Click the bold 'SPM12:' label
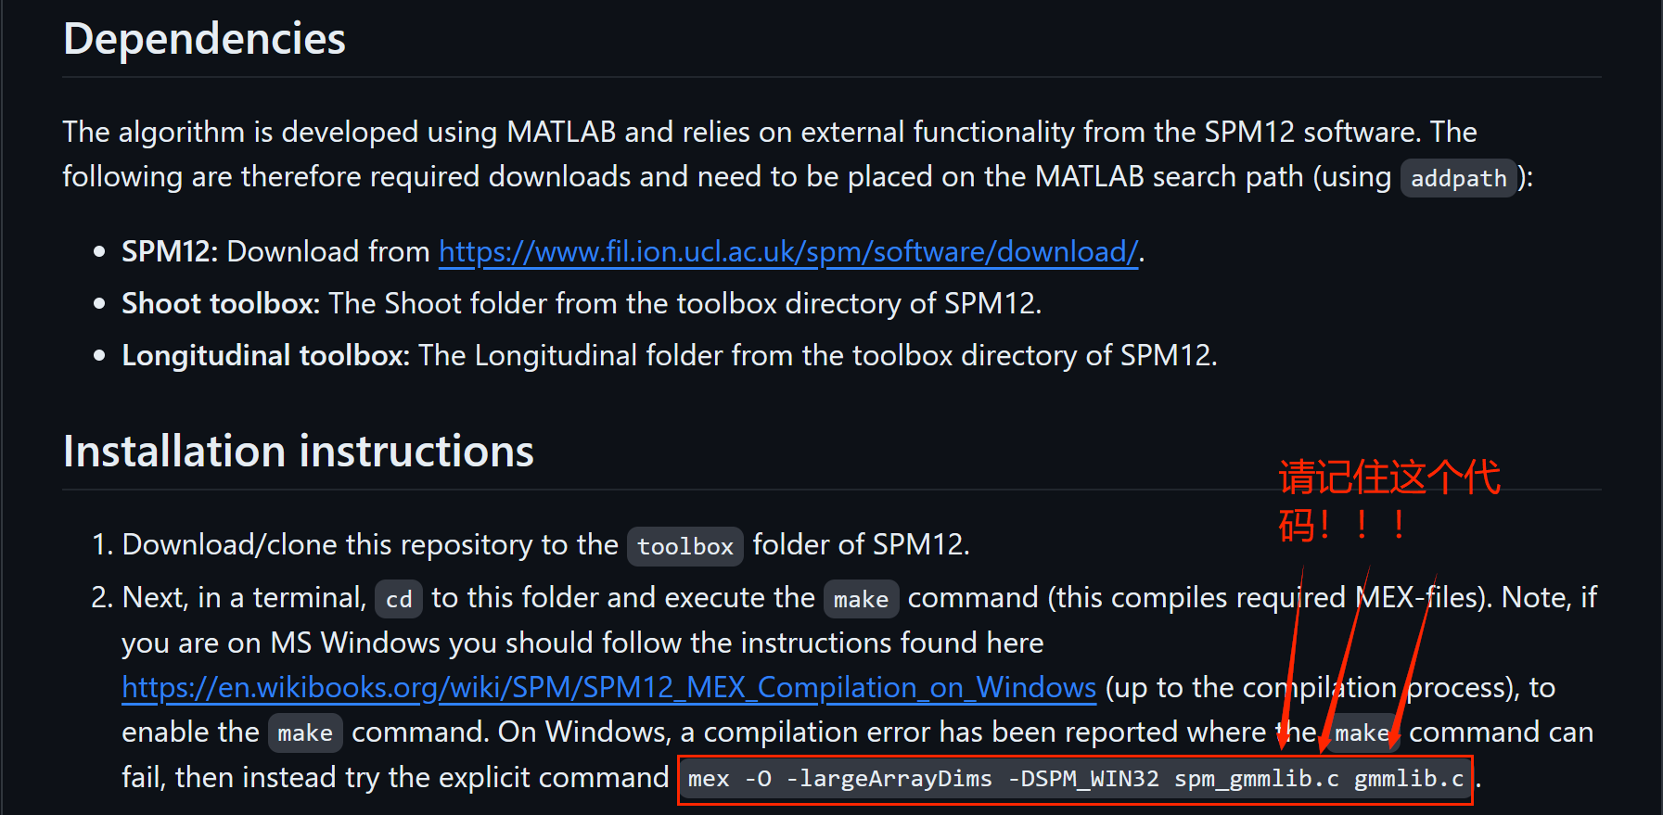The image size is (1663, 815). point(169,251)
